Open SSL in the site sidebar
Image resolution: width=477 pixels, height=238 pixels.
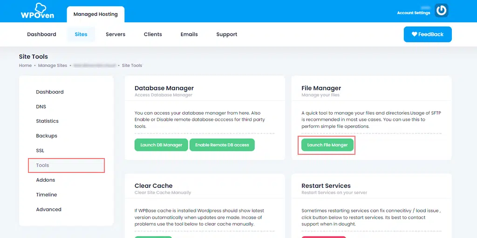point(40,151)
